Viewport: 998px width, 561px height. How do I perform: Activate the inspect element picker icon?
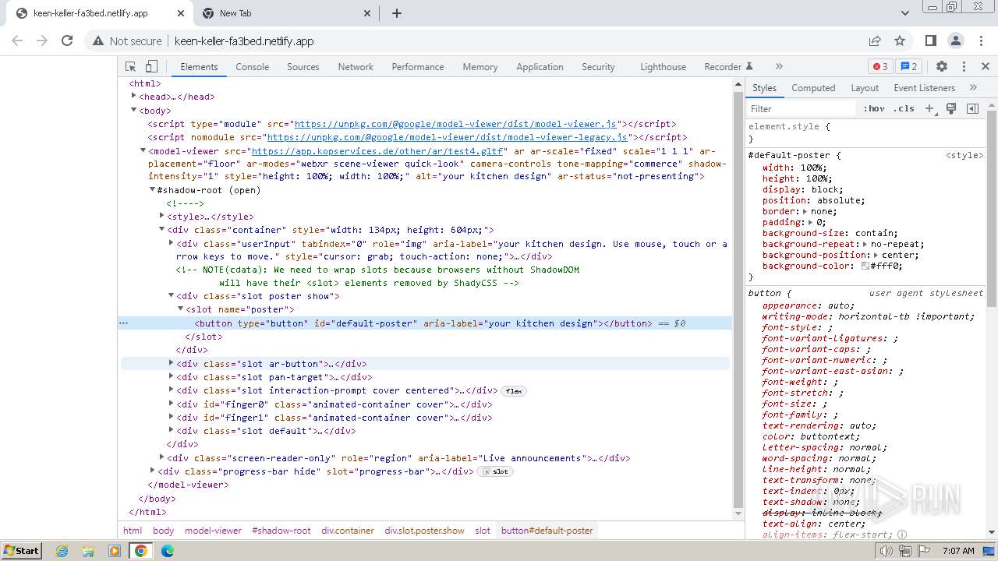click(x=131, y=67)
